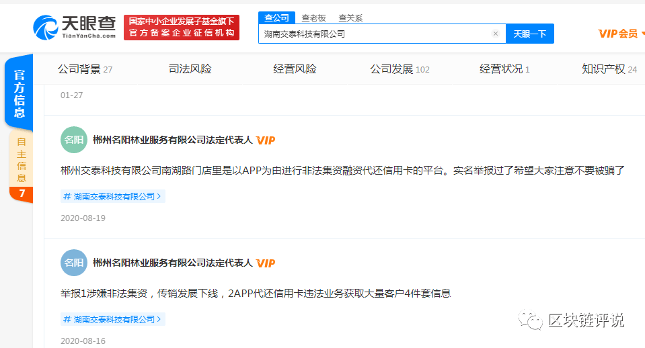645x348 pixels.
Task: Open the 公司发展 102 section tab
Action: click(x=400, y=69)
